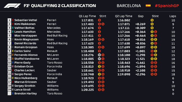Click Raikkonen's yellow Q2 stint tyre icon
Viewport: 182px width, 102px height.
152,24
